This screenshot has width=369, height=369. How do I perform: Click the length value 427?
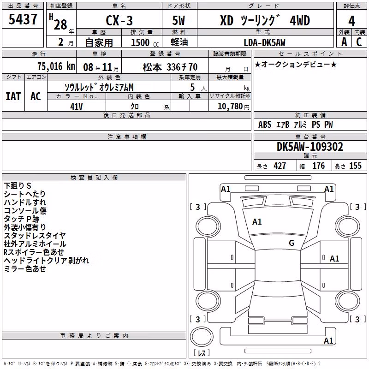(x=280, y=166)
